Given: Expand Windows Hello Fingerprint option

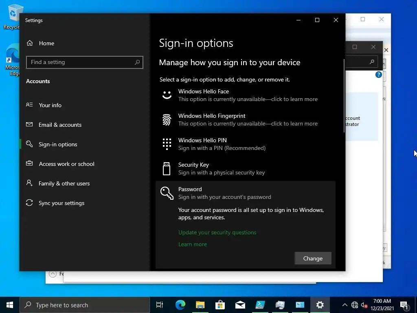Looking at the screenshot, I should click(x=245, y=120).
